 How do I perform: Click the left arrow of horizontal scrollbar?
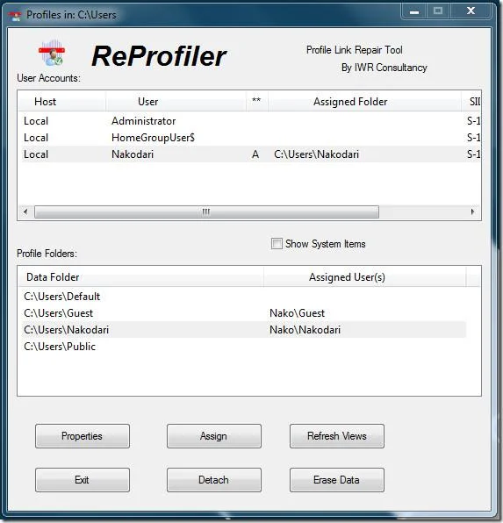tap(25, 211)
